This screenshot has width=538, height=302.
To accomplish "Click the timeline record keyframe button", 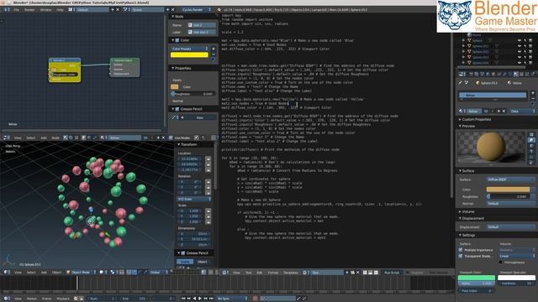I will click(256, 299).
